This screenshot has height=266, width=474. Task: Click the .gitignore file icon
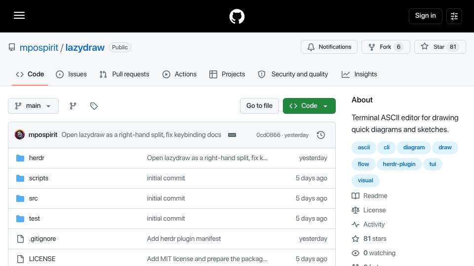20,239
